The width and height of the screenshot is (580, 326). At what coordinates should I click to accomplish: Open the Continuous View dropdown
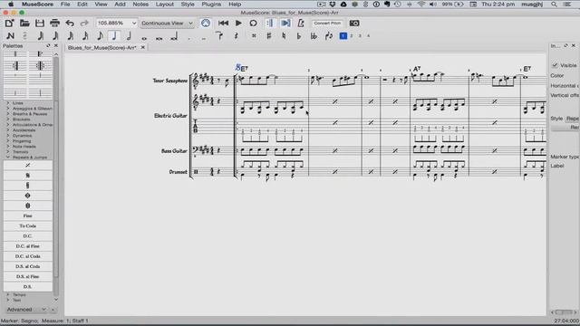click(167, 24)
